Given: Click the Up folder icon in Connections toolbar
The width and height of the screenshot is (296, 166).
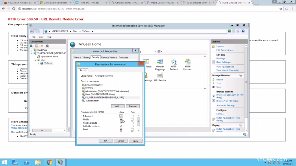Looking at the screenshot, I should tap(42, 46).
